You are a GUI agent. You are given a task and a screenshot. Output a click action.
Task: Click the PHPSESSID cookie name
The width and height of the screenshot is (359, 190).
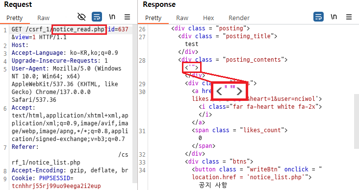click(x=54, y=178)
